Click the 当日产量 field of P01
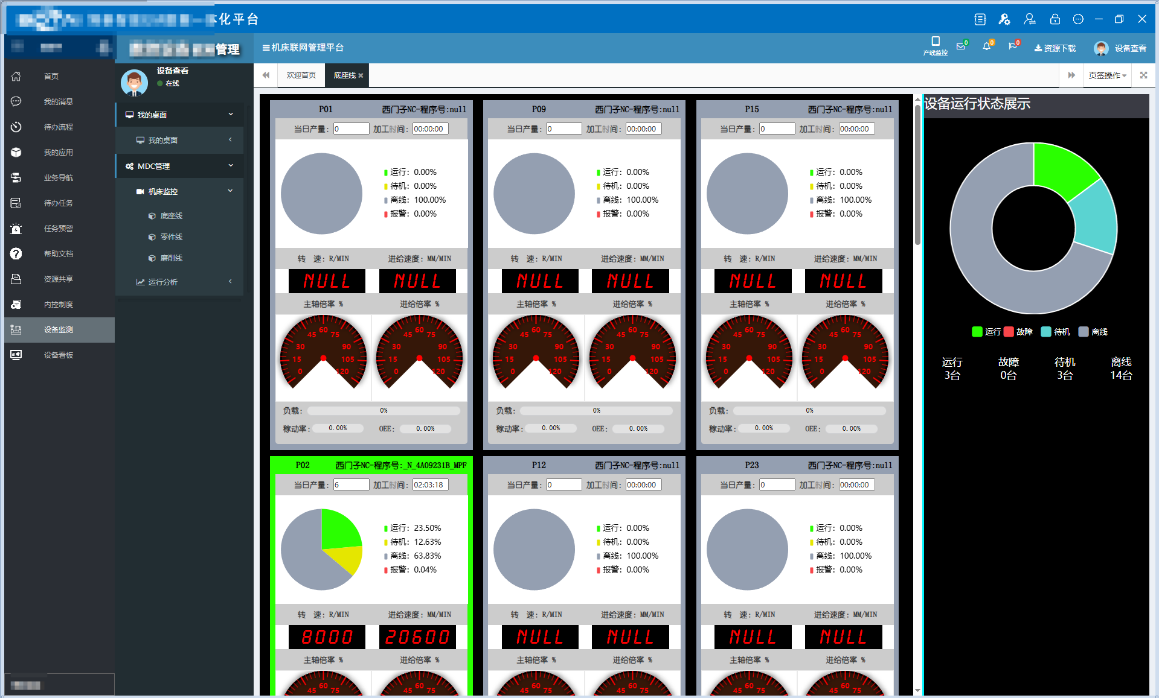The image size is (1159, 698). click(351, 128)
